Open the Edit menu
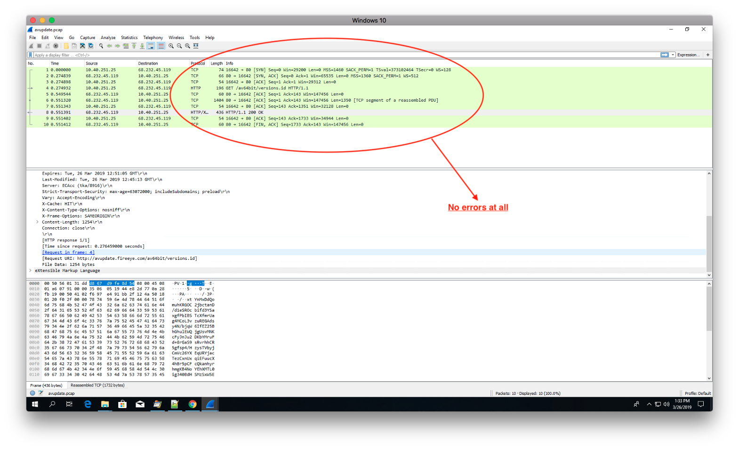The height and width of the screenshot is (449, 739). pos(45,38)
